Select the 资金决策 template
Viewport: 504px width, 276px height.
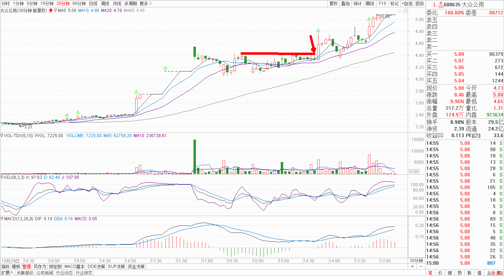coord(136,267)
